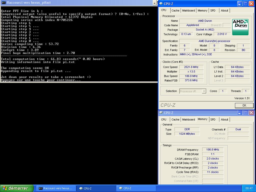Click the CPU-Z title icon in lower window

161,113
